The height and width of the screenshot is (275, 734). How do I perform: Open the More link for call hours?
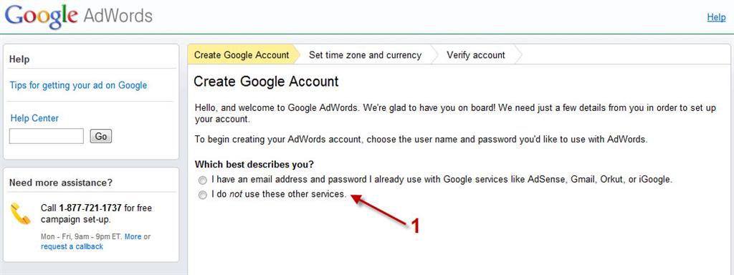[x=133, y=236]
